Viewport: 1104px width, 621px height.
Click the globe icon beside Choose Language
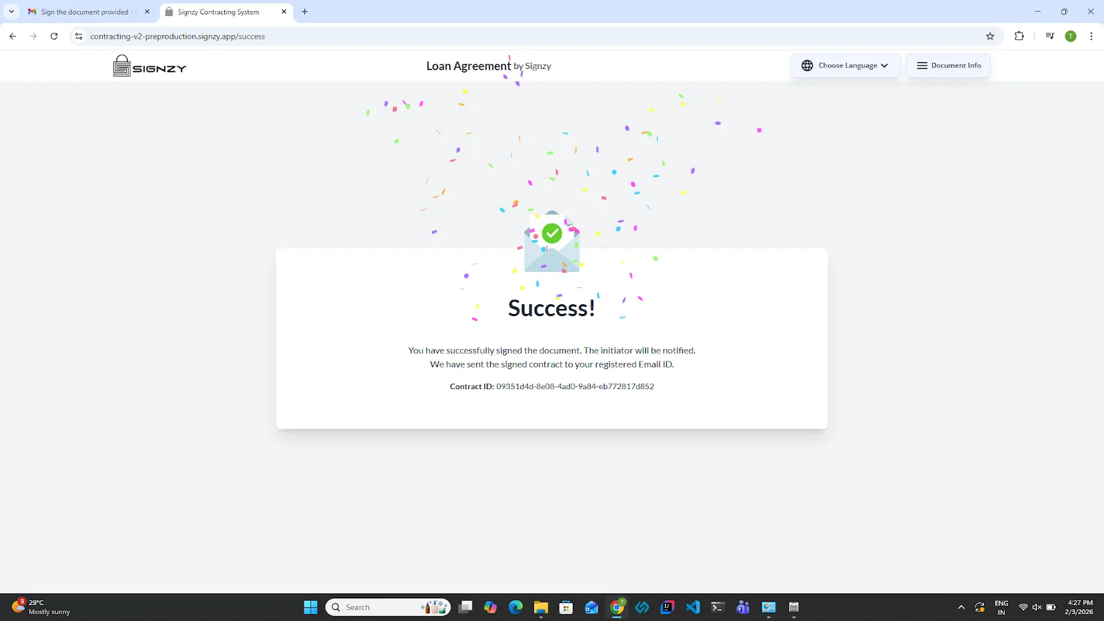click(807, 66)
